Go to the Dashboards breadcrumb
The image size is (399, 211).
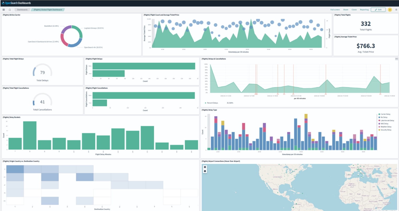click(22, 10)
